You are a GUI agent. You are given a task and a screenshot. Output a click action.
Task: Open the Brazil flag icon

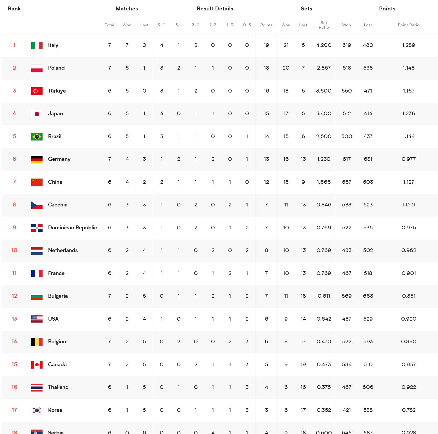click(x=37, y=137)
